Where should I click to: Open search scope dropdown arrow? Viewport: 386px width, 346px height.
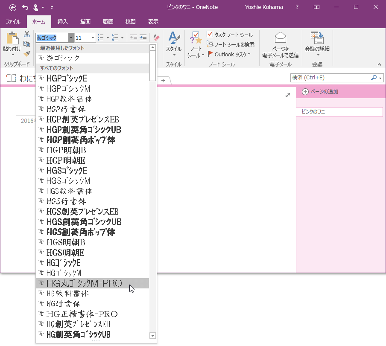tap(380, 78)
